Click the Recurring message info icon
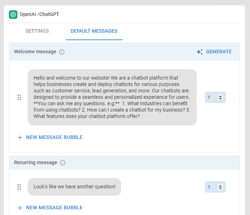250x215 pixels. (62, 163)
